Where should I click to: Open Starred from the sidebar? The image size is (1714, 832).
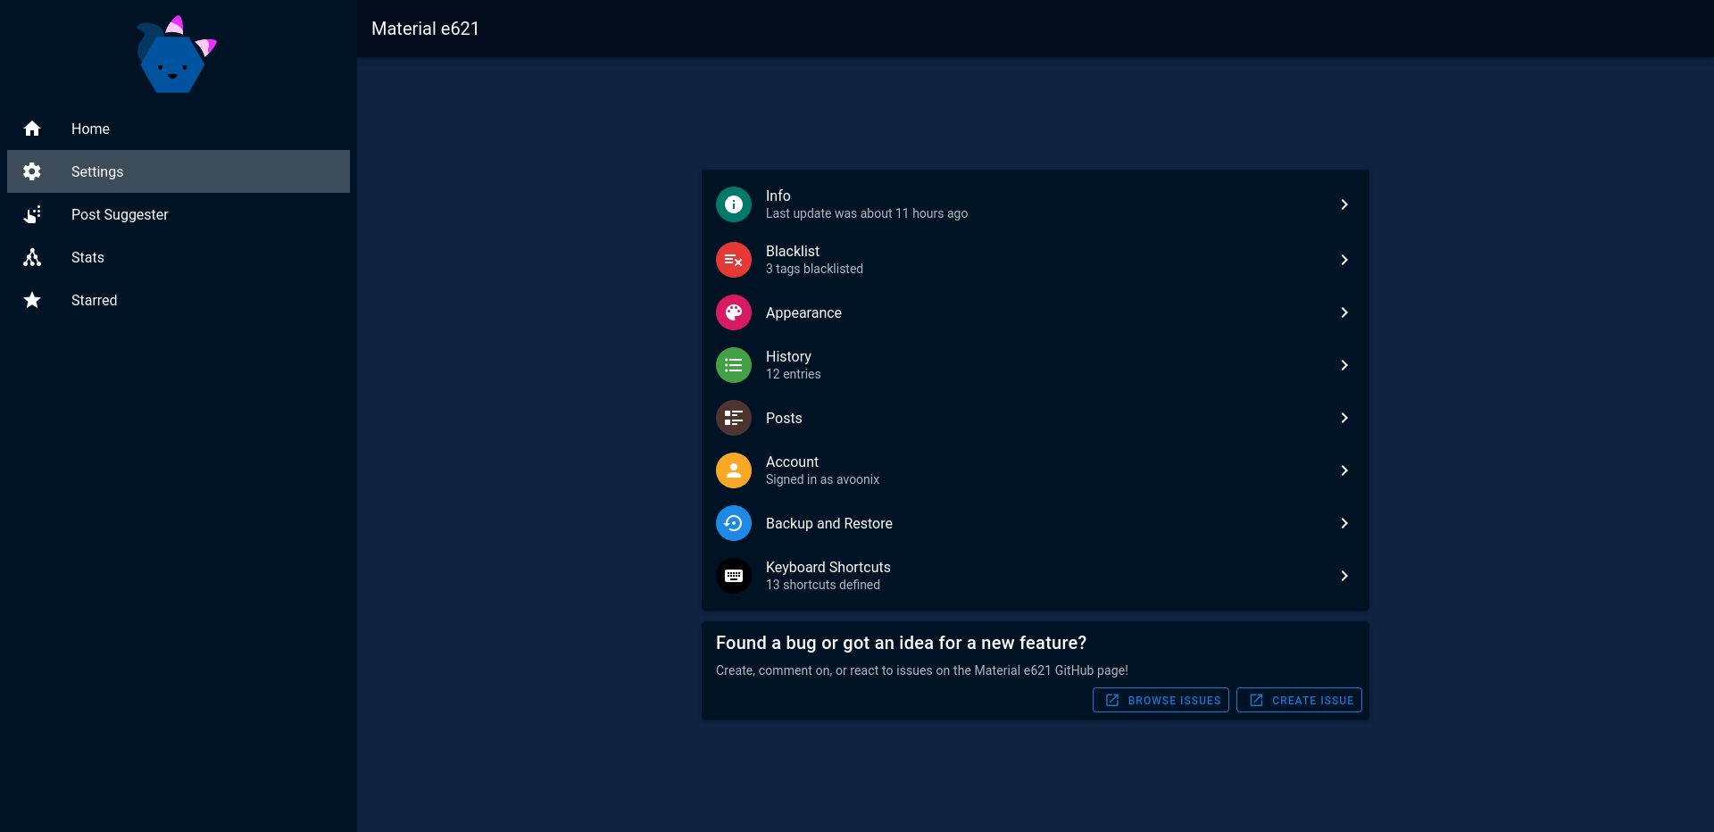(x=179, y=300)
